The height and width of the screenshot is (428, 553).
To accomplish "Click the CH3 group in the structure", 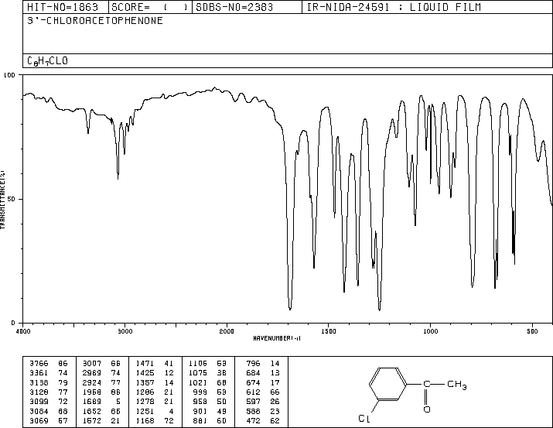I will click(x=457, y=385).
